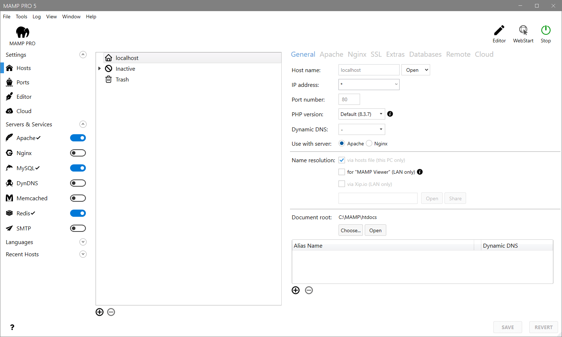Switch to the Databases tab
Viewport: 562px width, 337px height.
coord(425,55)
